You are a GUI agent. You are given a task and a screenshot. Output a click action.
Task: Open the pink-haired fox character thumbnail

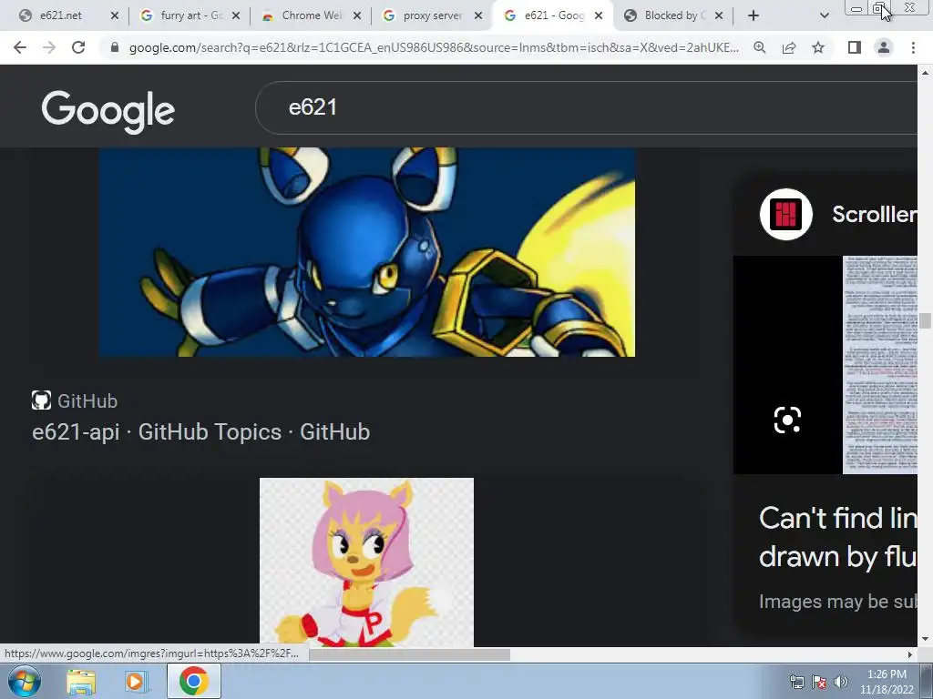366,562
